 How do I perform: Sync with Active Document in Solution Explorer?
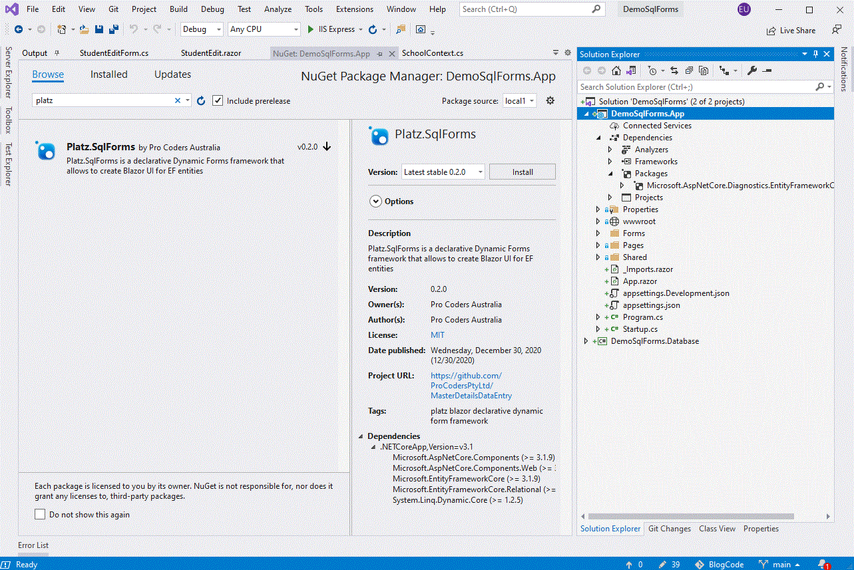click(x=674, y=71)
